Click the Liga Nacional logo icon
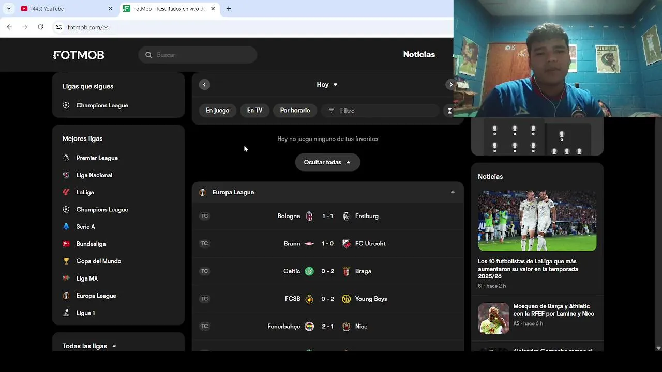The height and width of the screenshot is (372, 662). tap(66, 175)
